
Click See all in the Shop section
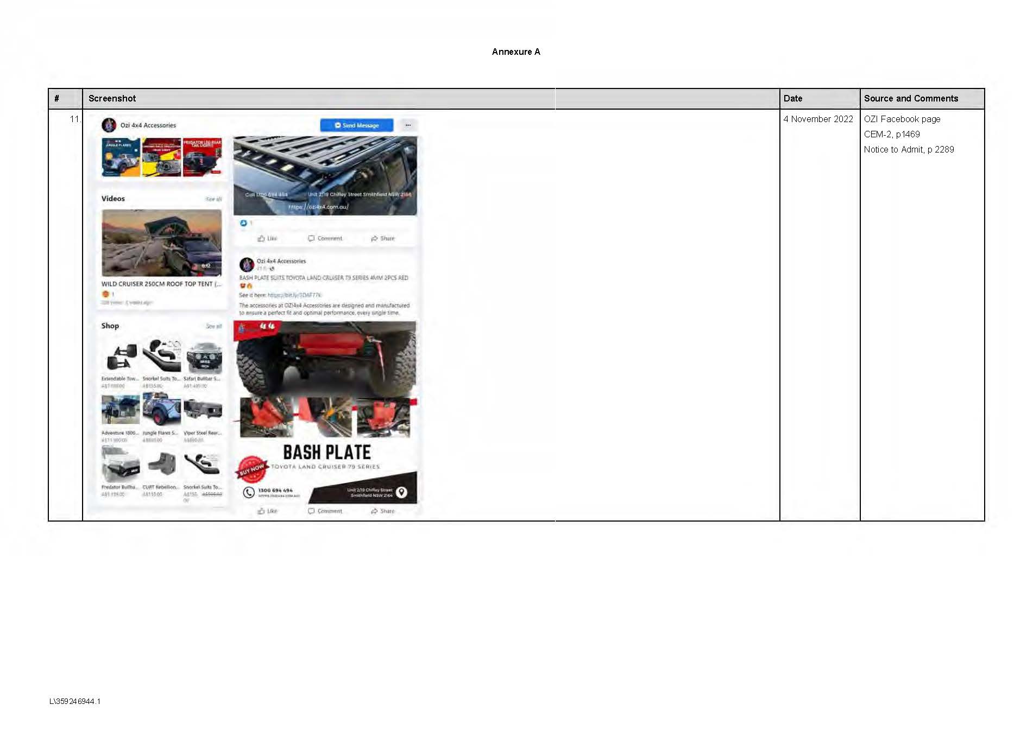(x=213, y=326)
